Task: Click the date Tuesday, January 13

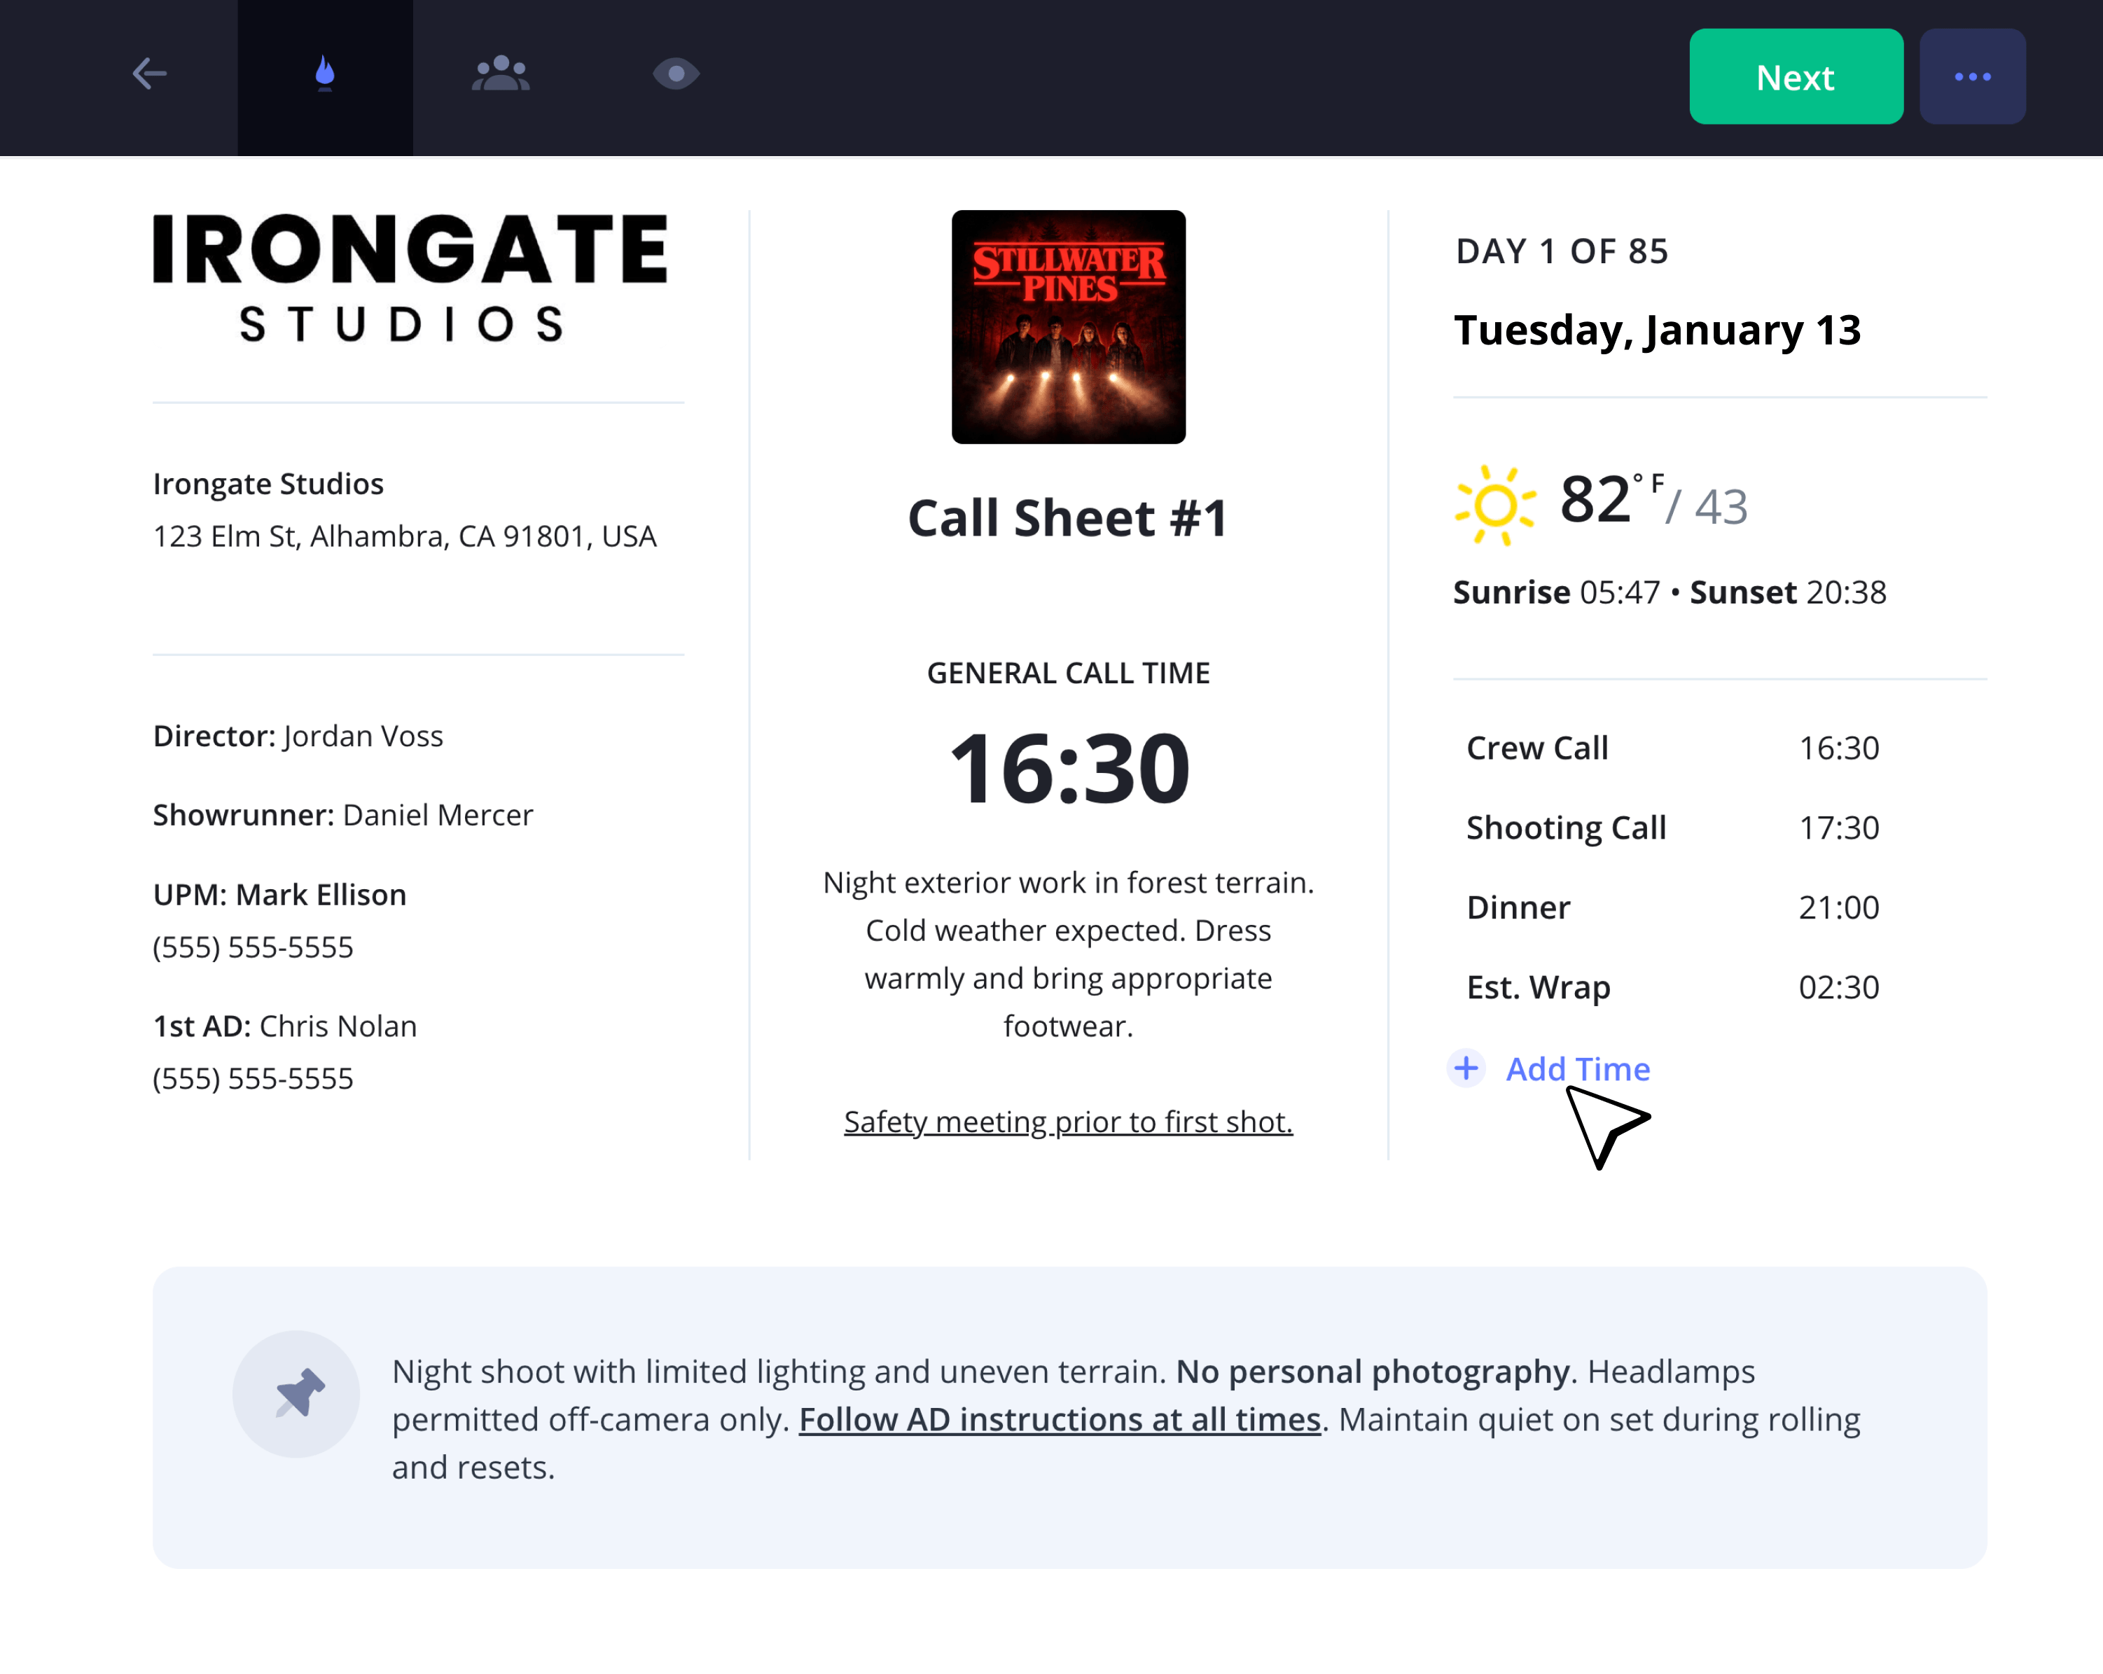Action: (x=1657, y=331)
